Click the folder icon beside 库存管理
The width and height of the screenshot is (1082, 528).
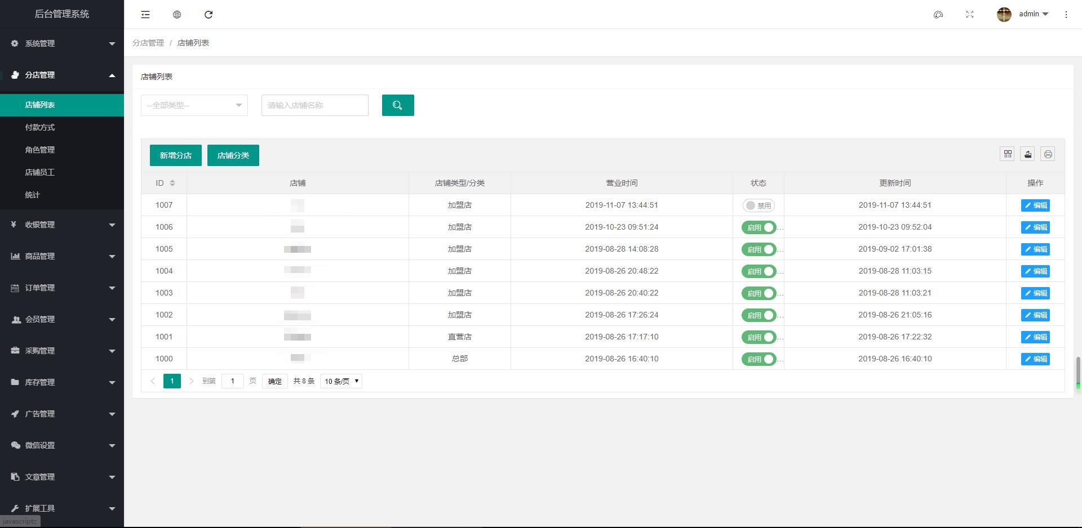[15, 382]
